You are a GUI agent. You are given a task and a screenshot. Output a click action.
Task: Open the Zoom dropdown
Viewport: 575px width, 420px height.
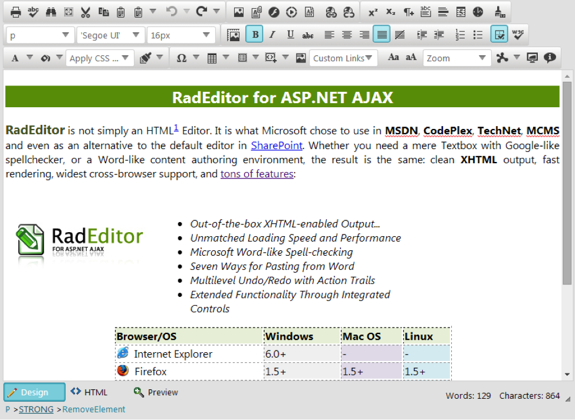click(457, 58)
